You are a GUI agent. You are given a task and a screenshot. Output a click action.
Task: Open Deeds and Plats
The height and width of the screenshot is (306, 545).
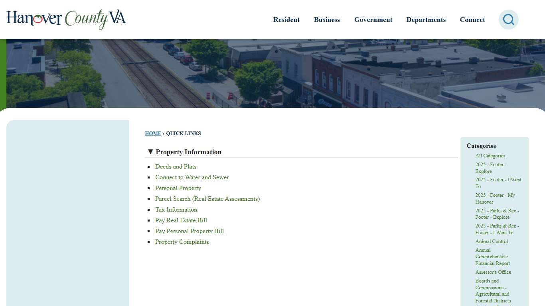(176, 167)
